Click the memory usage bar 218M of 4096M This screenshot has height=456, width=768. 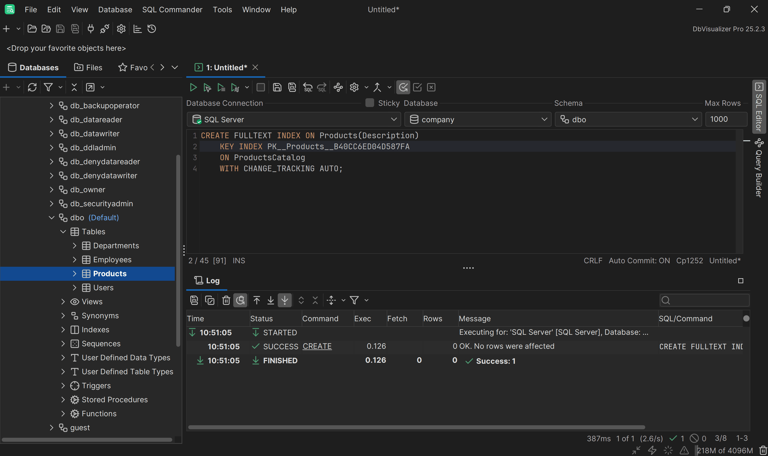[725, 450]
